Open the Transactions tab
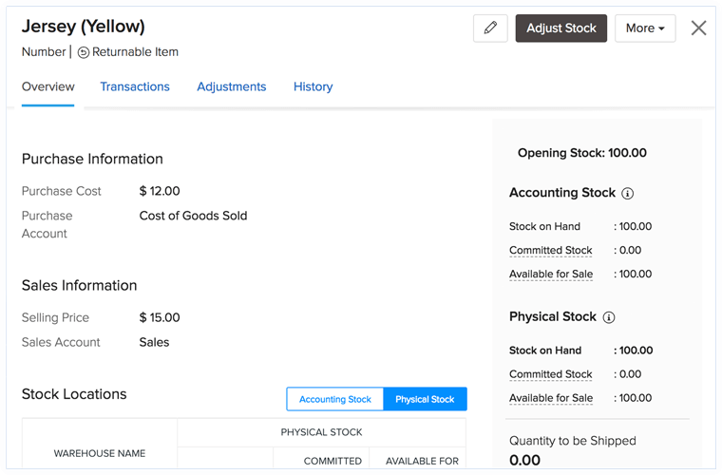Viewport: 722px width, 475px height. (x=135, y=86)
